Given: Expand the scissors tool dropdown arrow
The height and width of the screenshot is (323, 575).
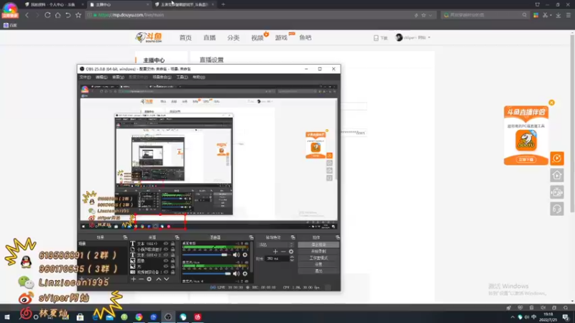Looking at the screenshot, I should tap(551, 15).
